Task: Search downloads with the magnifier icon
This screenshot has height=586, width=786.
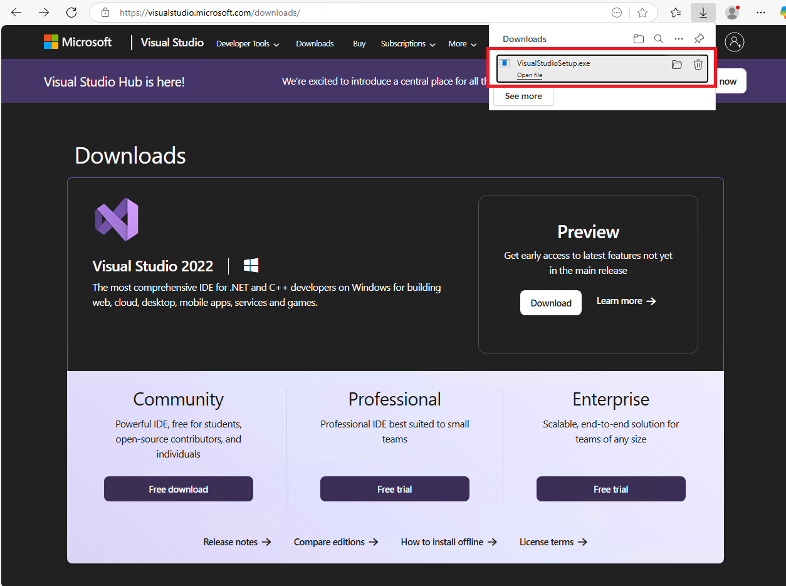Action: (659, 39)
